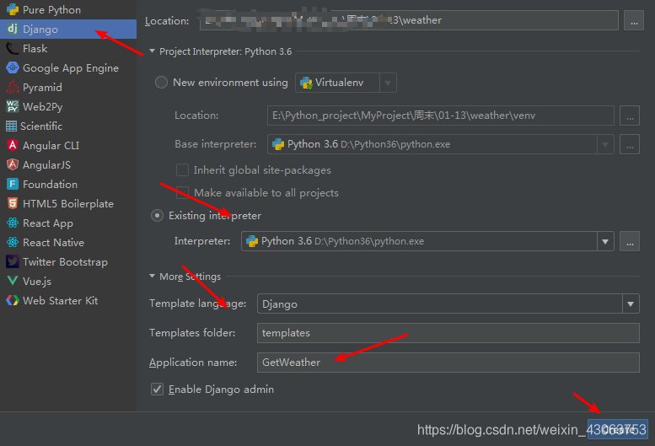This screenshot has width=655, height=446.
Task: Click the HTML5 Boilerplate icon
Action: point(13,203)
